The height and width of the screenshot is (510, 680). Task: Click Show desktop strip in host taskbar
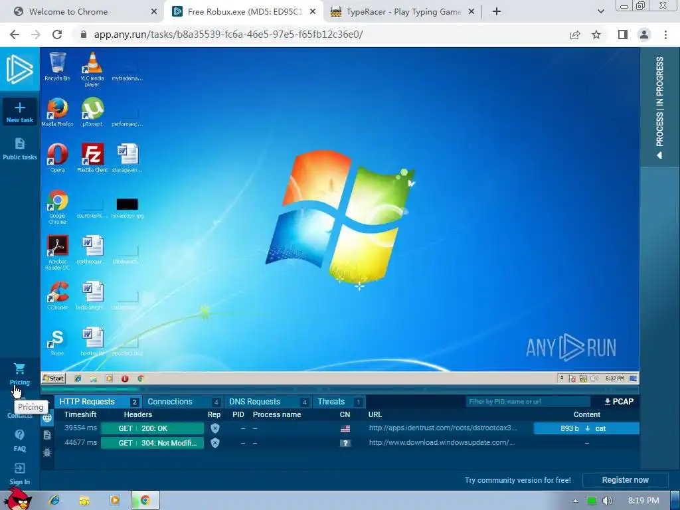675,501
